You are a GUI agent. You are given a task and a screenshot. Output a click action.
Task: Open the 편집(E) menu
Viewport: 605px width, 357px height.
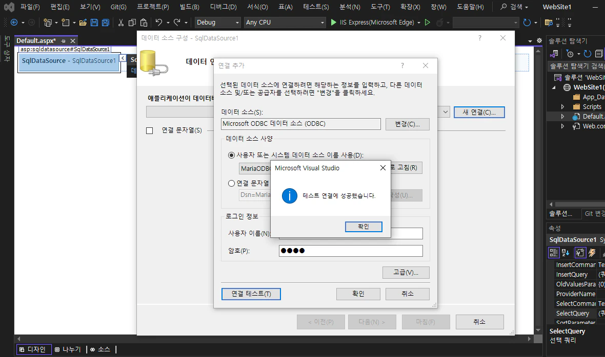click(x=60, y=7)
